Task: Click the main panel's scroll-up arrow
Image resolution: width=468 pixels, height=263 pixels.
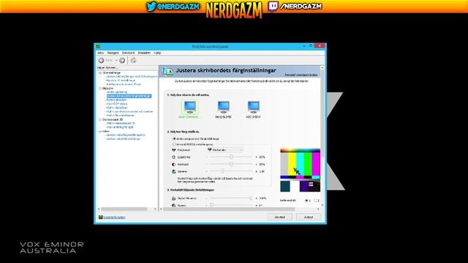Action: click(x=322, y=68)
